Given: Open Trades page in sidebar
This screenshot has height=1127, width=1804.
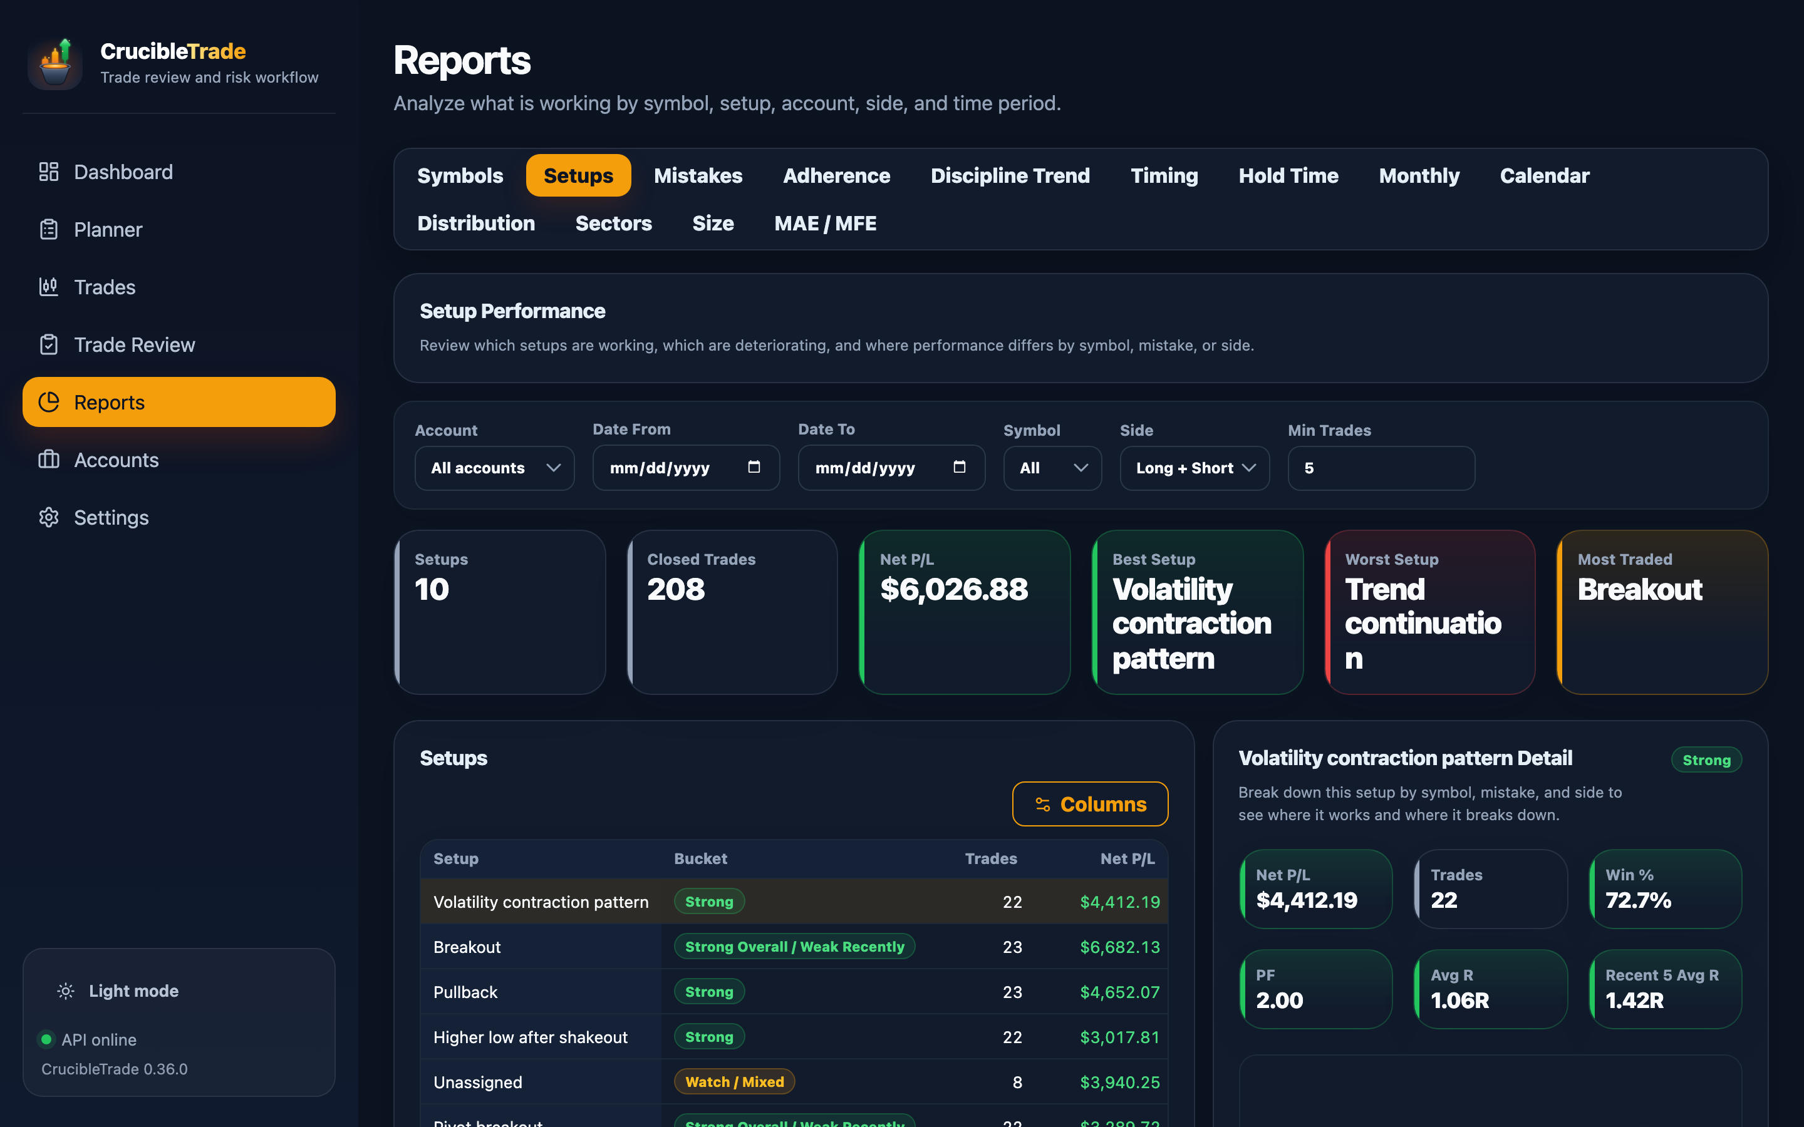Looking at the screenshot, I should pos(179,287).
